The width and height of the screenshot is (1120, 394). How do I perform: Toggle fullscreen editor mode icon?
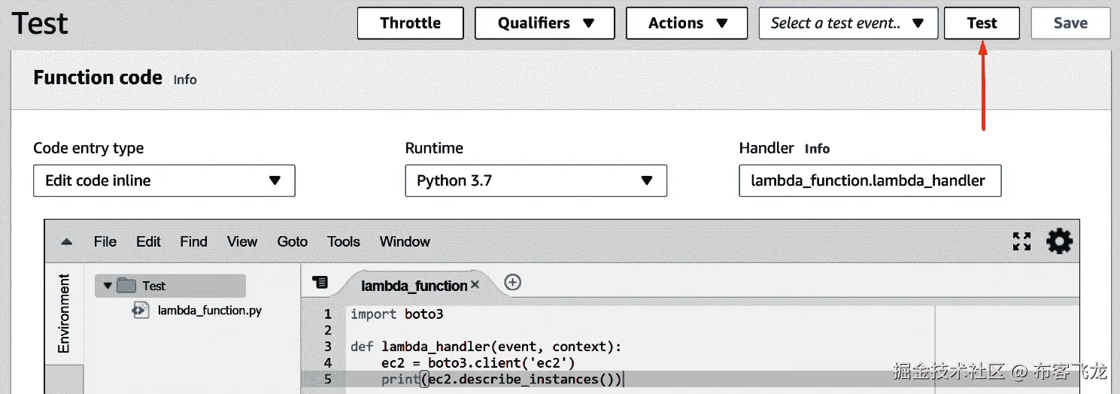pyautogui.click(x=1021, y=241)
